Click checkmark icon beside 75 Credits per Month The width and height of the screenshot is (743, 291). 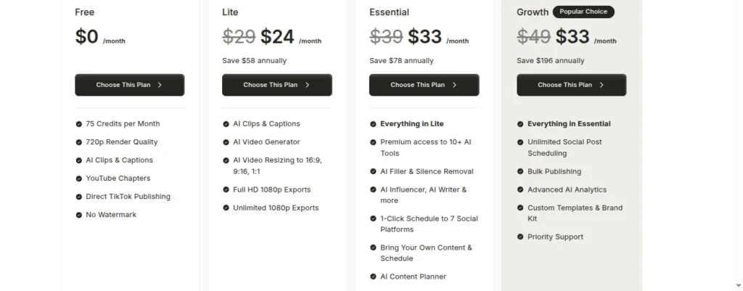[x=78, y=124]
